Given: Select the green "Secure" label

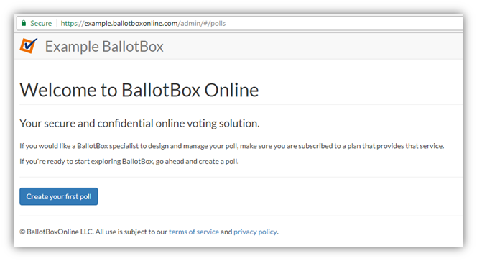Looking at the screenshot, I should pyautogui.click(x=41, y=24).
